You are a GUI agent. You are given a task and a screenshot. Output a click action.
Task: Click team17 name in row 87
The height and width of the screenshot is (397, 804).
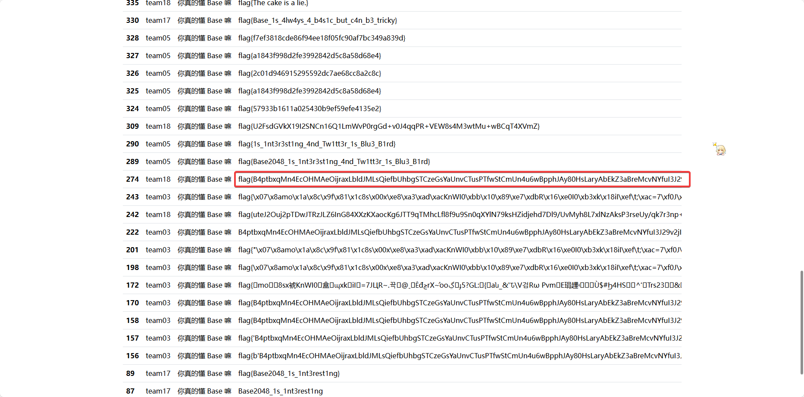[x=158, y=391]
